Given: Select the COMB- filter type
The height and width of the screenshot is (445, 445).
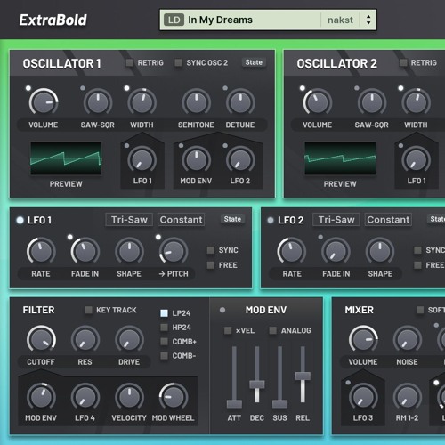Looking at the screenshot, I should pyautogui.click(x=164, y=355).
